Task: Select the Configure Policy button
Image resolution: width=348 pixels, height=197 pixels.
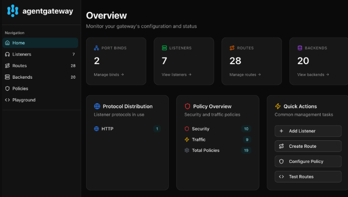Action: pos(308,161)
